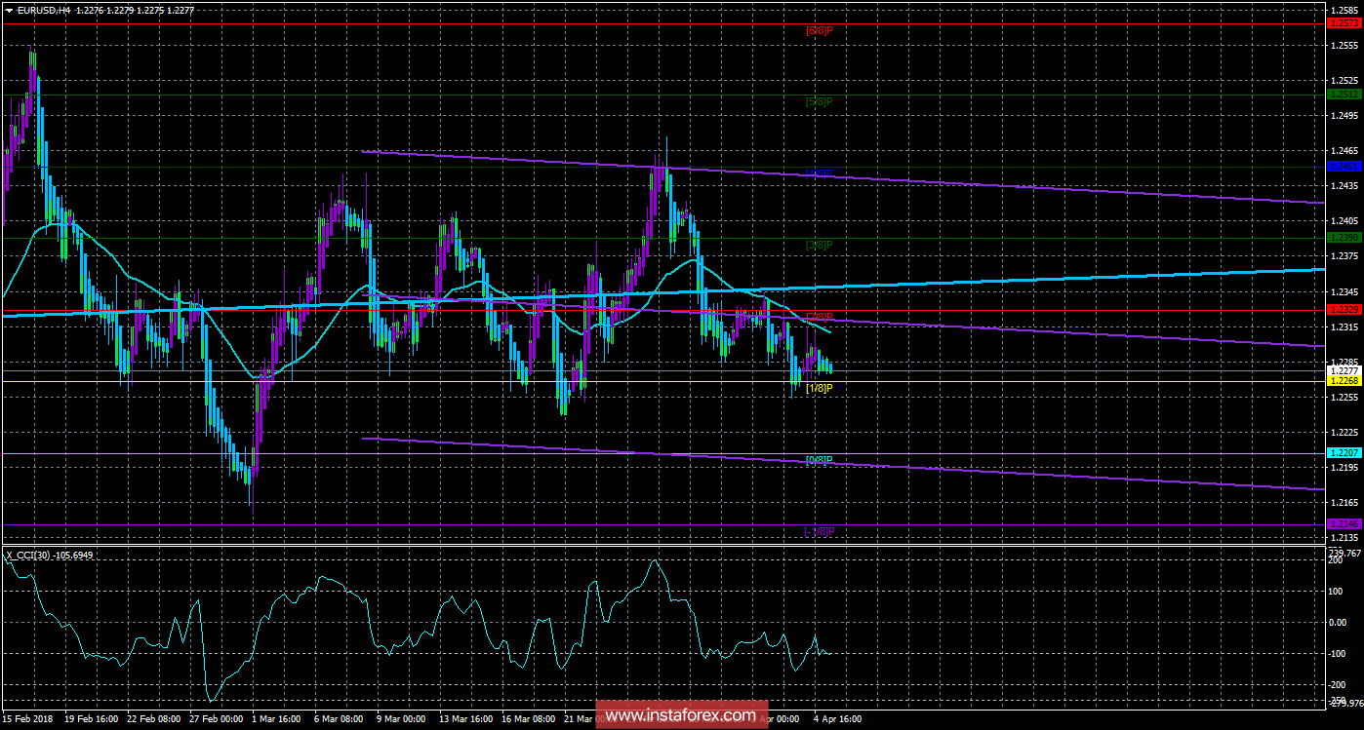
Task: Select the green 1.2512 price tag
Action: tap(1344, 95)
